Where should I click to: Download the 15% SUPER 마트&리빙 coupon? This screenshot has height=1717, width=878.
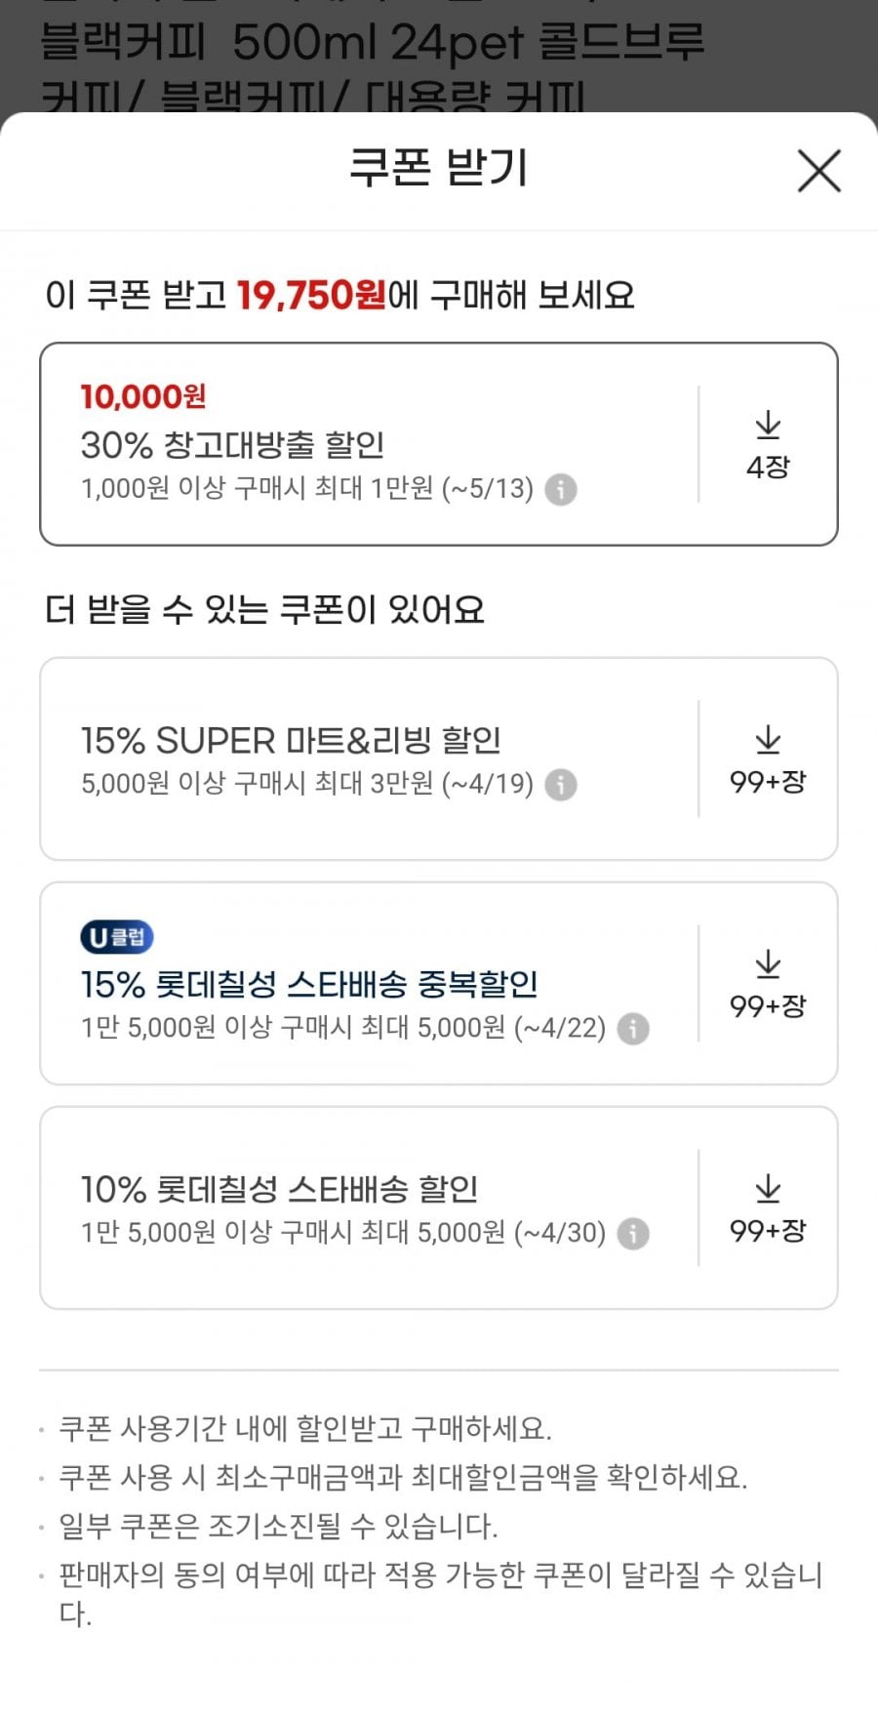(x=768, y=742)
